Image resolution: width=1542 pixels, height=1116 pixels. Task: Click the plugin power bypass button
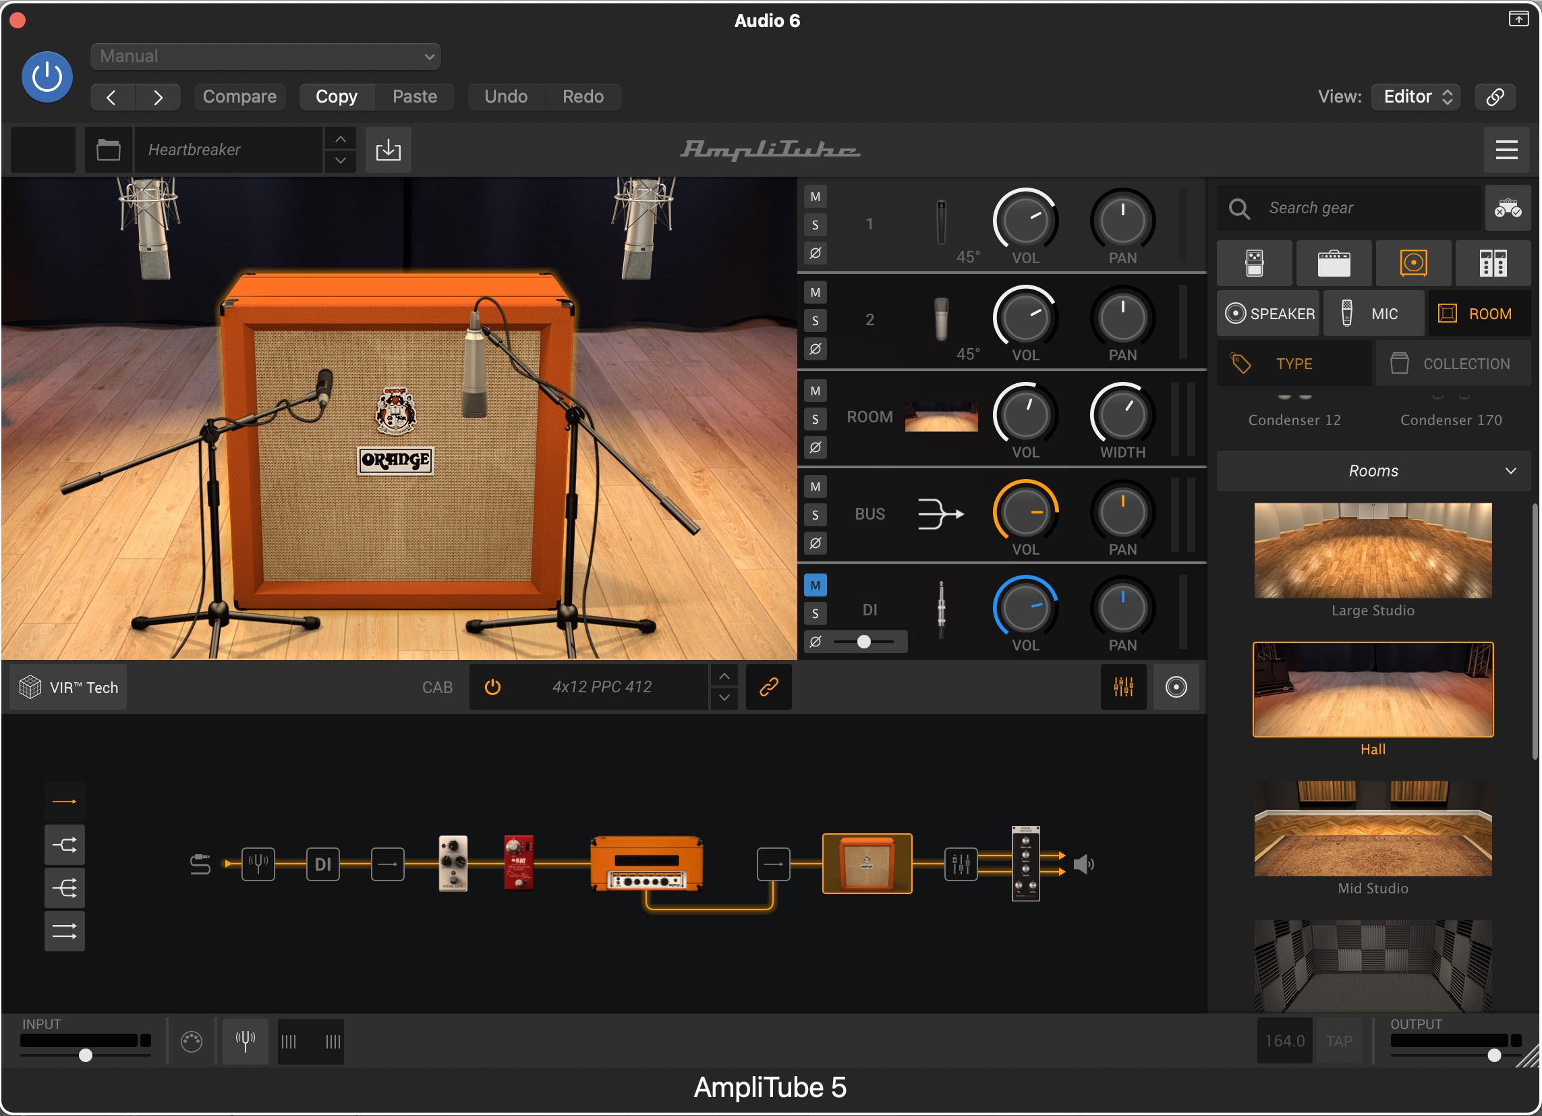(47, 77)
